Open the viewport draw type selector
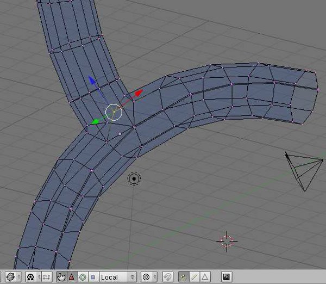The width and height of the screenshot is (326, 284). 13,277
